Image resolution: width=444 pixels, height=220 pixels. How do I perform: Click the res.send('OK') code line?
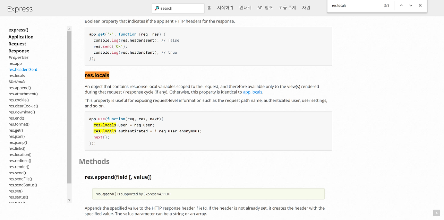pyautogui.click(x=111, y=46)
